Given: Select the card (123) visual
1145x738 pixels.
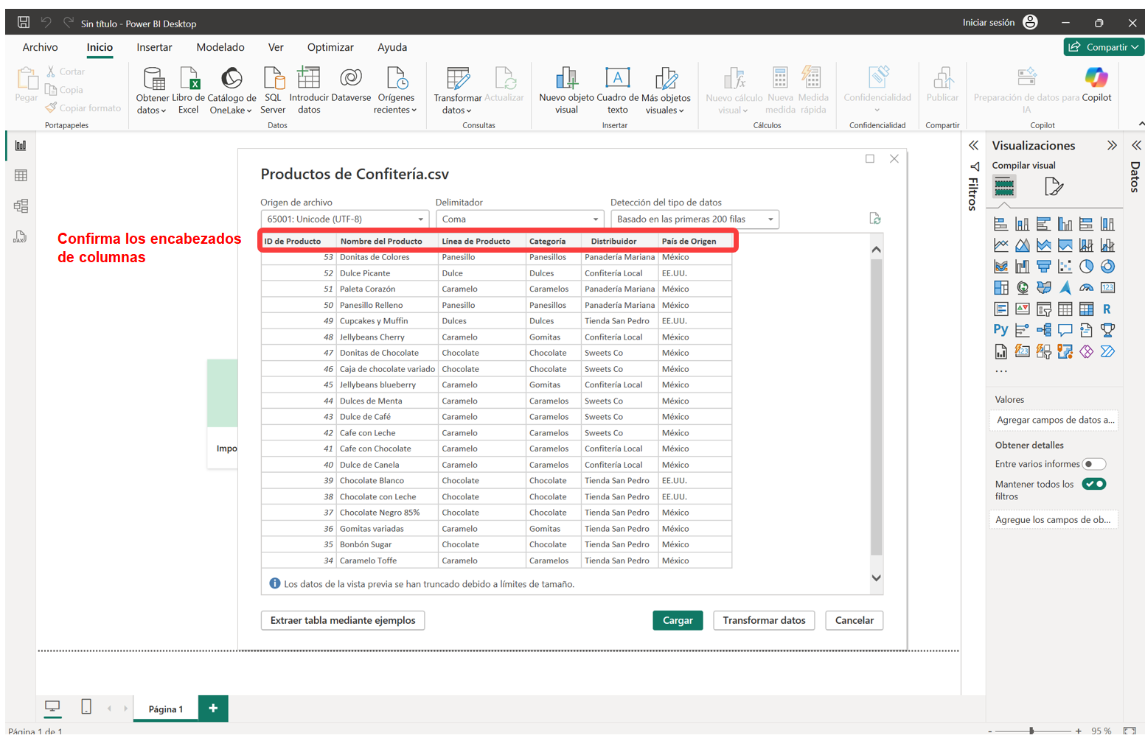Looking at the screenshot, I should (x=1107, y=288).
